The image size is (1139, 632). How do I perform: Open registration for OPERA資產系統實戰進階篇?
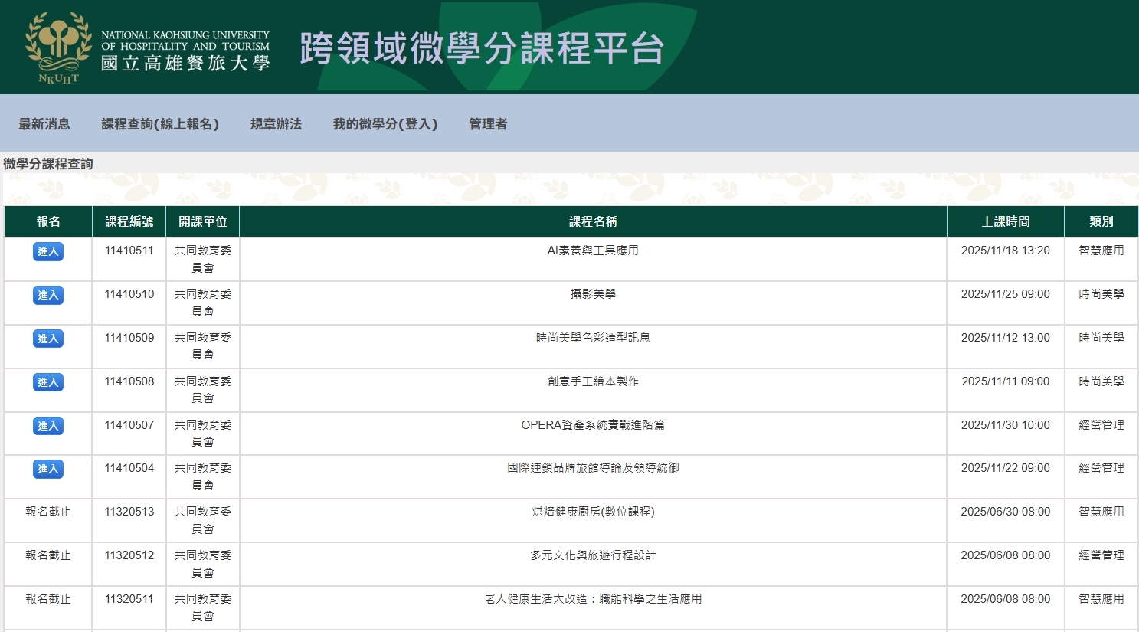pyautogui.click(x=48, y=426)
